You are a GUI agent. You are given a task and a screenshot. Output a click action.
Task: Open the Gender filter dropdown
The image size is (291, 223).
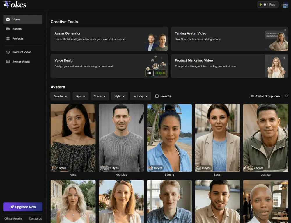coord(60,96)
